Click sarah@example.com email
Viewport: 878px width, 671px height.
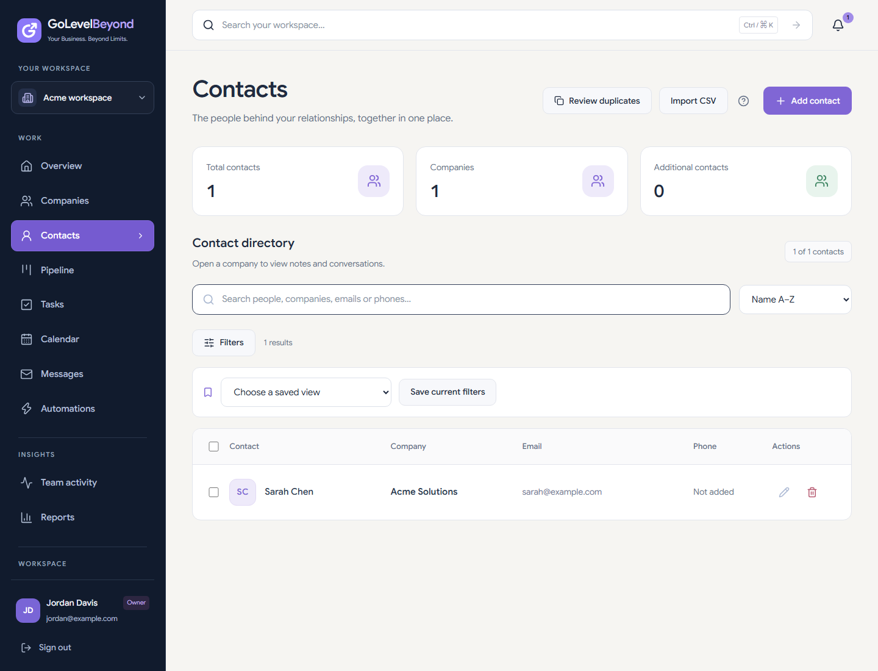click(562, 492)
